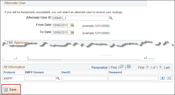Focus the XMPP UserID field

click(x=84, y=78)
